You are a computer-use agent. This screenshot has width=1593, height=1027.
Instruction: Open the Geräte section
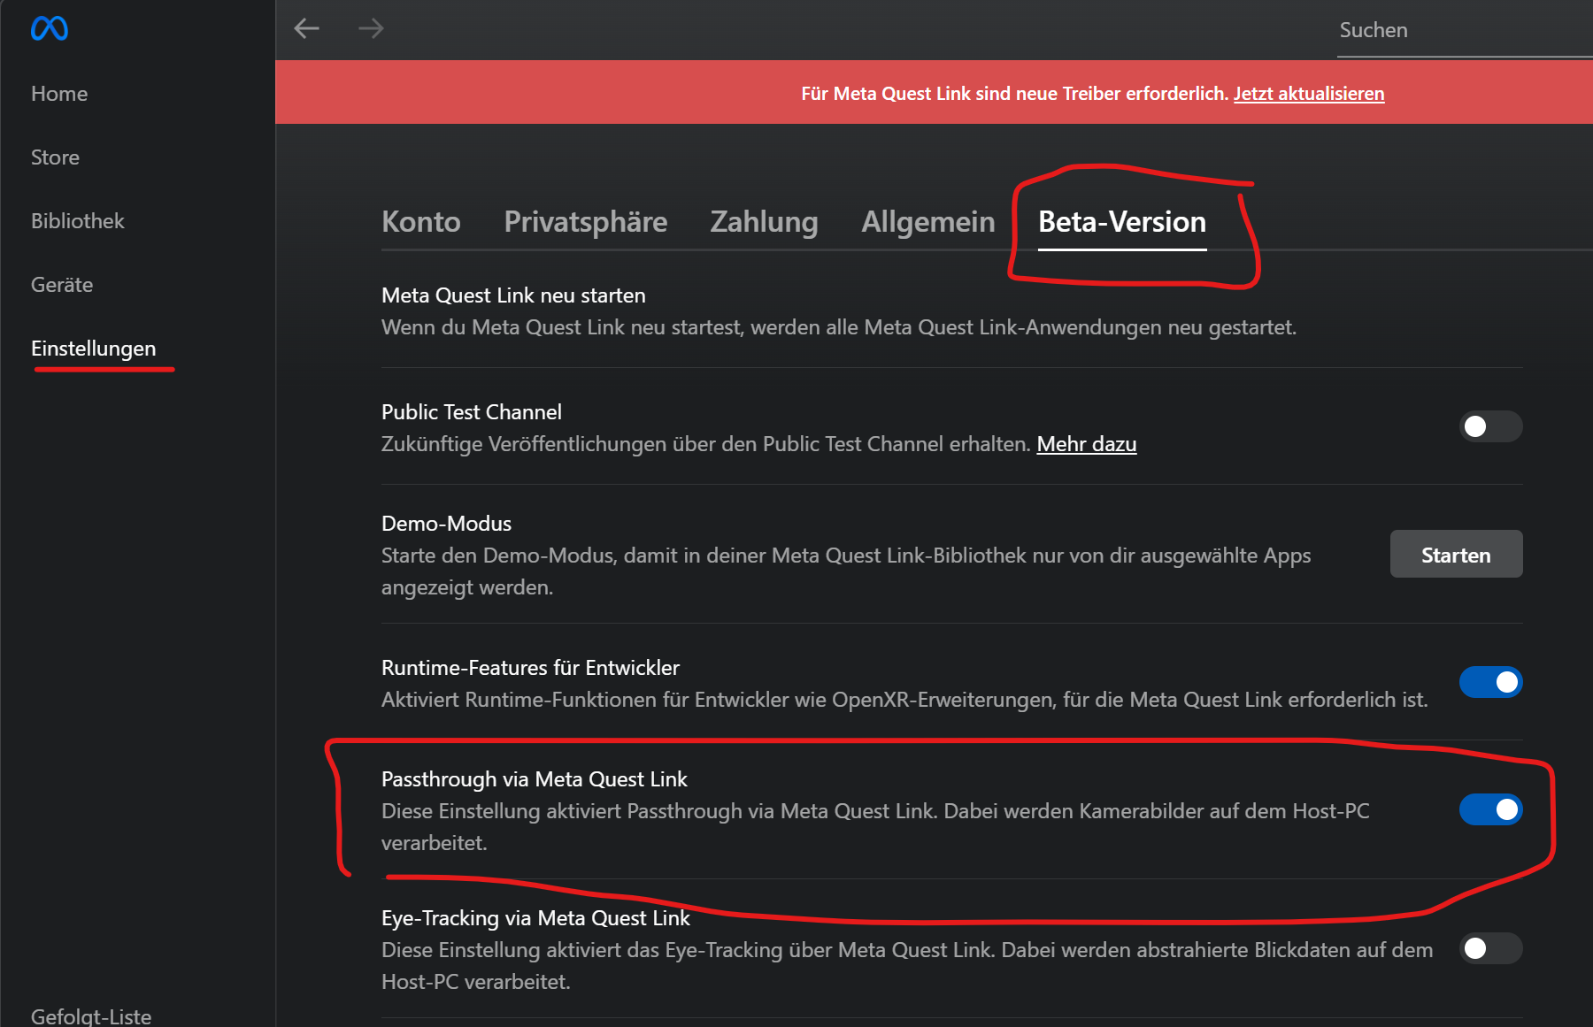[x=62, y=285]
